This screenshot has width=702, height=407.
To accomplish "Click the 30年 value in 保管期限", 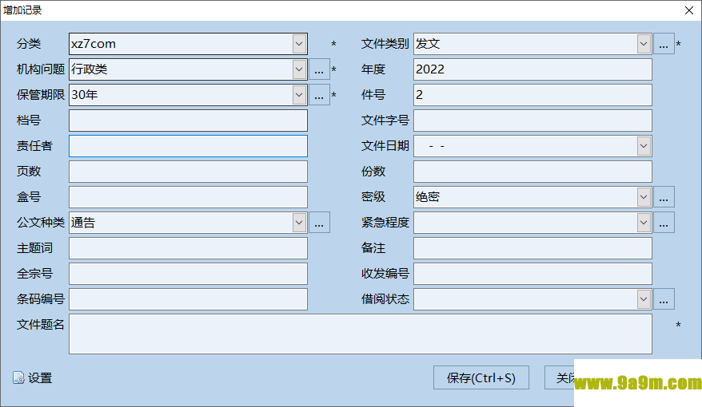I will (85, 95).
